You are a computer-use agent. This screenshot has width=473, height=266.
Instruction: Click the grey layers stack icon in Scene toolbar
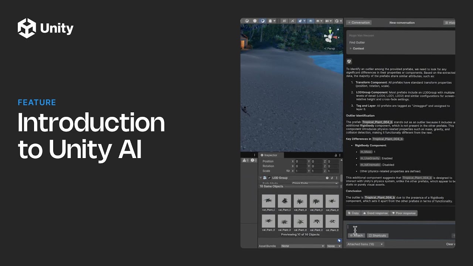click(318, 21)
